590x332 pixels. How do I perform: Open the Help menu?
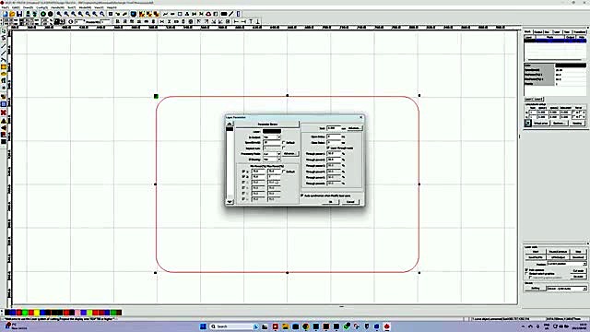click(112, 7)
